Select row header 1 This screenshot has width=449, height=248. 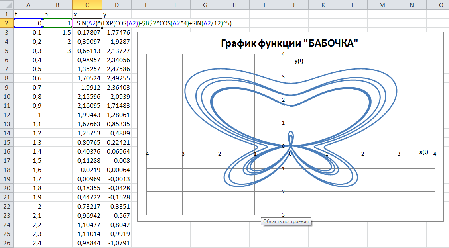[x=7, y=14]
